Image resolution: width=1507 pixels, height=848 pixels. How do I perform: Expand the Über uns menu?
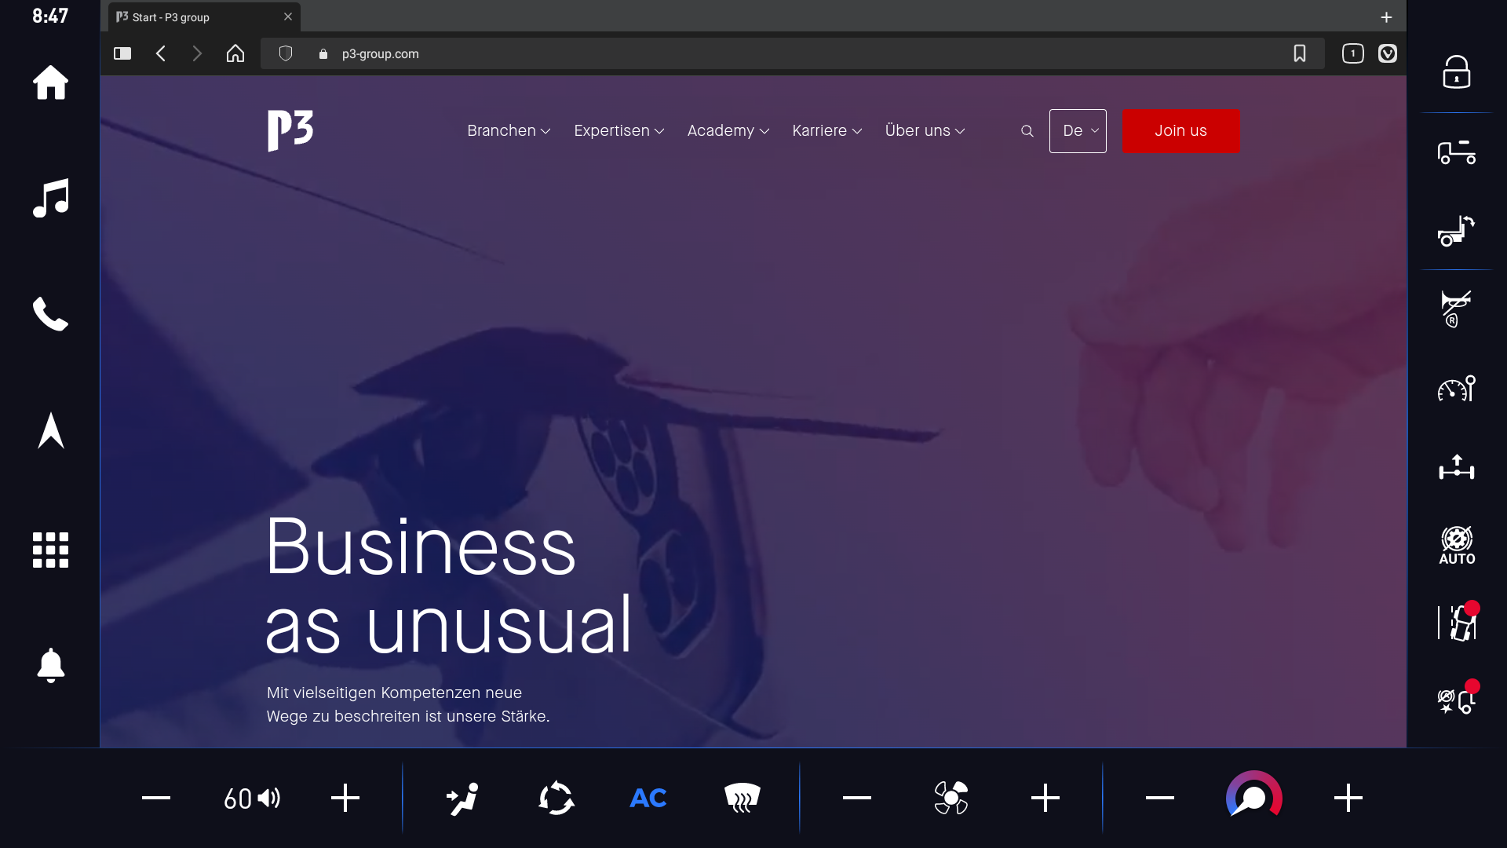(x=925, y=130)
